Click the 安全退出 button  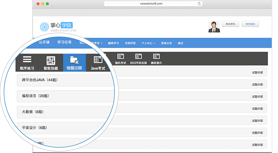(250, 24)
